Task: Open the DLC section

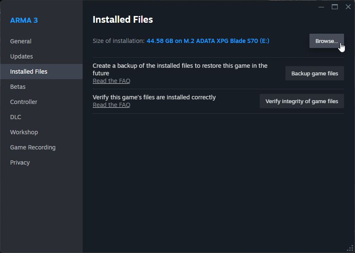Action: click(41, 117)
